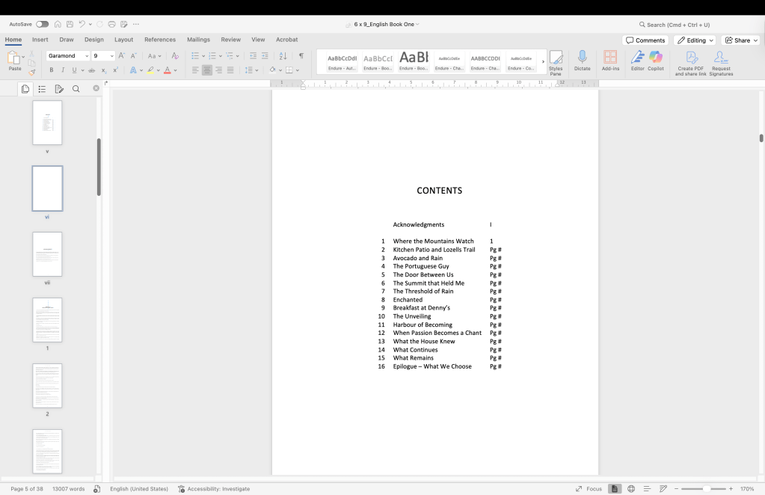The image size is (765, 495).
Task: Start Dictate with the microphone icon
Action: click(x=582, y=61)
